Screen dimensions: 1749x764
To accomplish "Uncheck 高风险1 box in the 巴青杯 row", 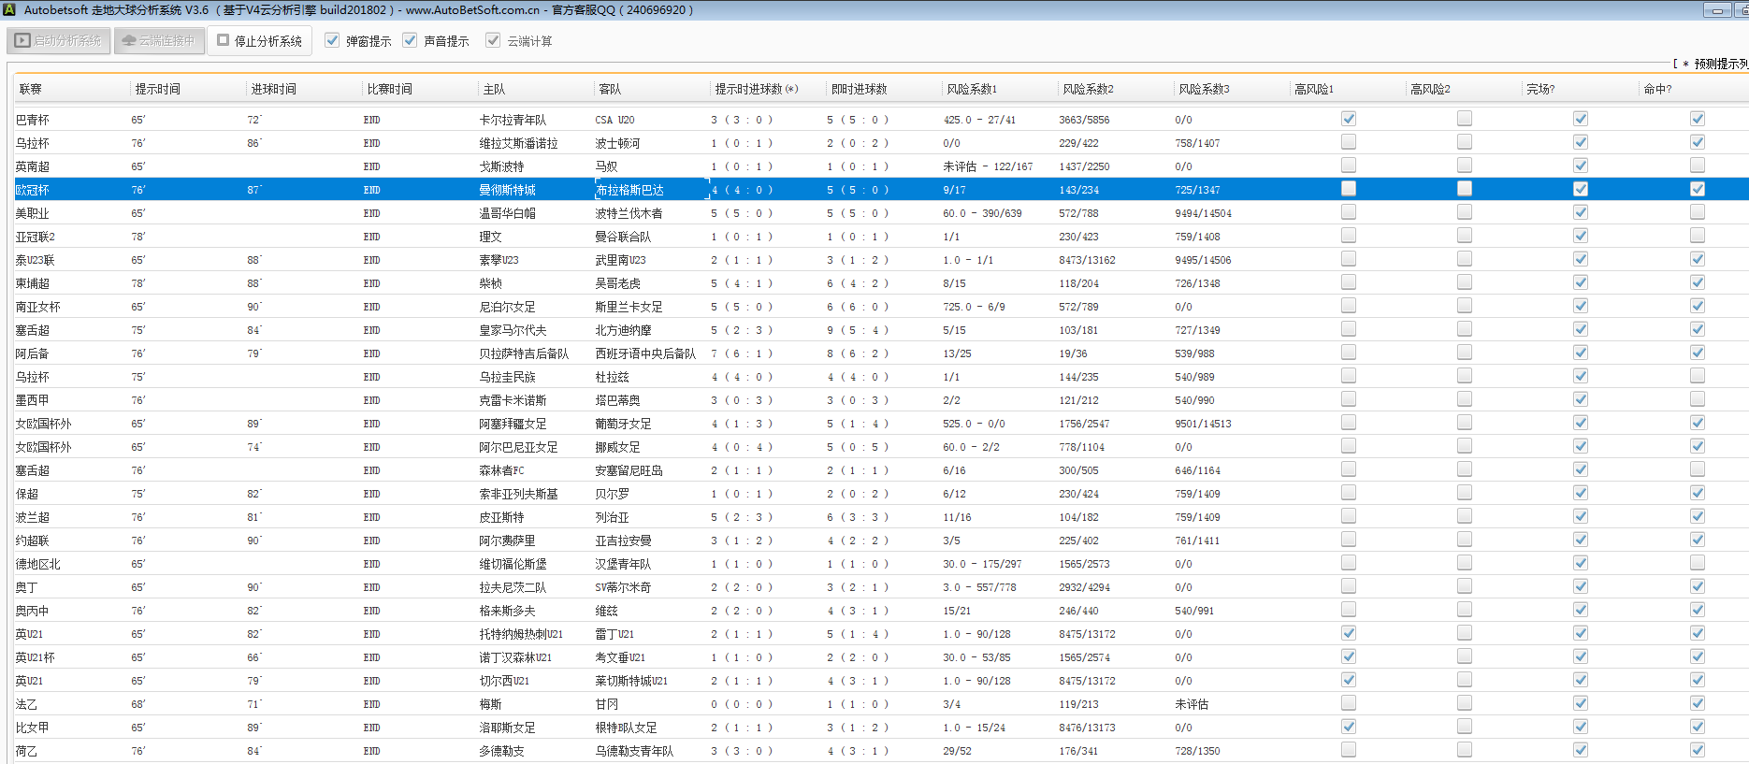I will [1348, 119].
